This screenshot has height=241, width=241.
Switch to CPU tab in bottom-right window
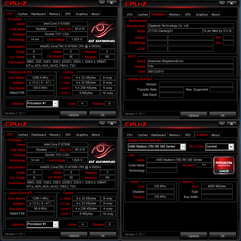tap(130, 135)
